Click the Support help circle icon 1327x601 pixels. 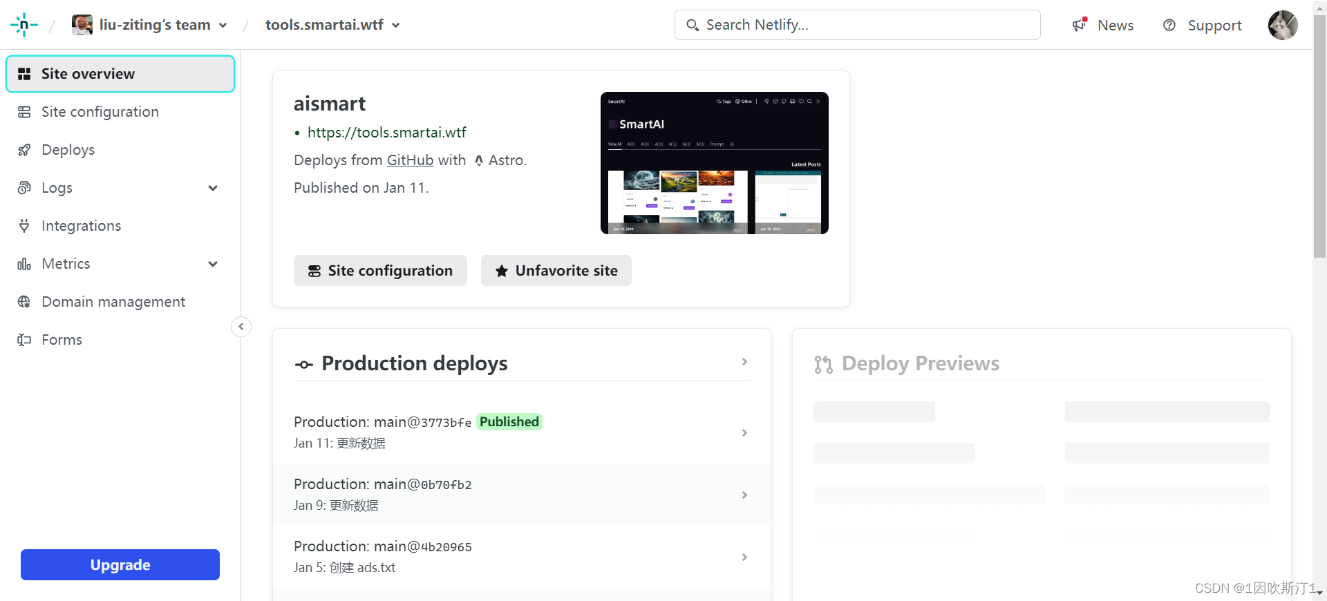1169,25
